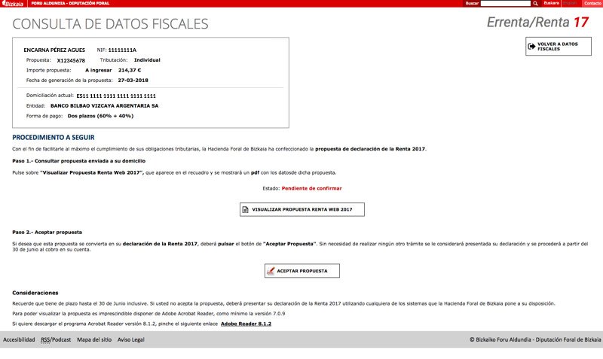
Task: Click the signing pen icon on Aceptar button
Action: (271, 271)
